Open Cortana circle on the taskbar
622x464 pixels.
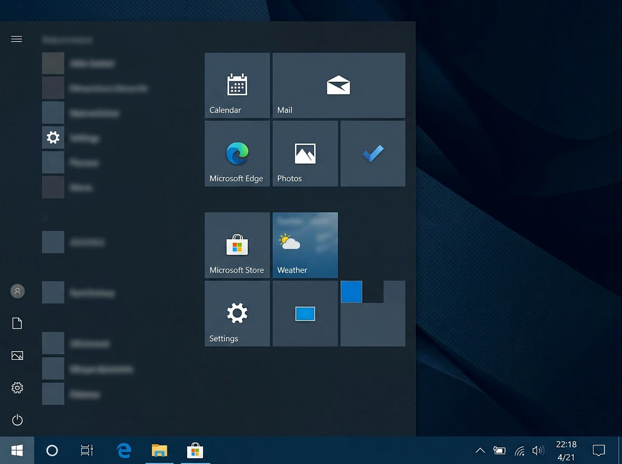point(52,450)
